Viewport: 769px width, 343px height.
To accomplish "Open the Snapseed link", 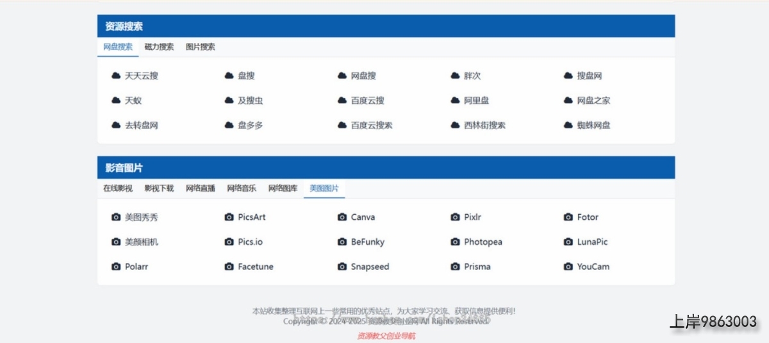I will coord(370,267).
